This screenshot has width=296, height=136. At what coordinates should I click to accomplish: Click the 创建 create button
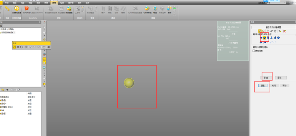262,85
